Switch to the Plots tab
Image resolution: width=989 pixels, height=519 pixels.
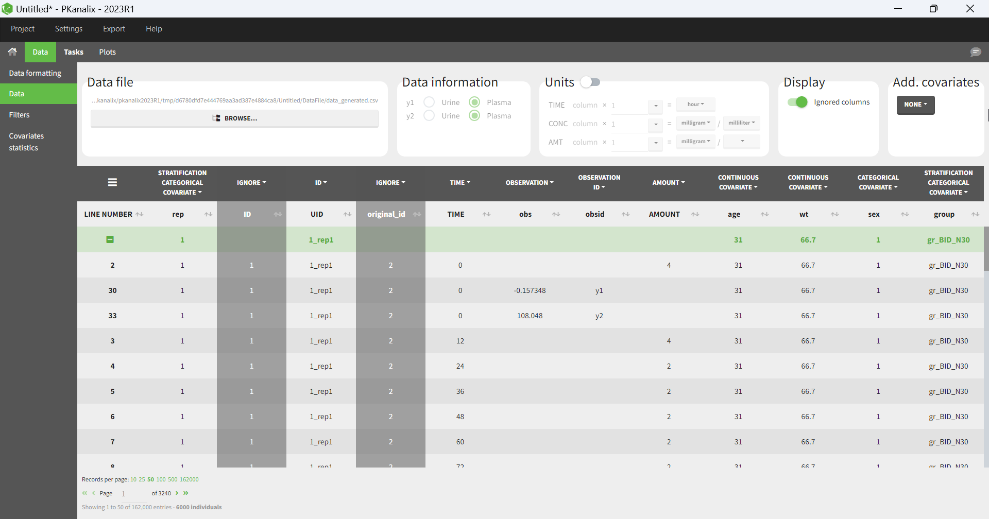tap(107, 52)
